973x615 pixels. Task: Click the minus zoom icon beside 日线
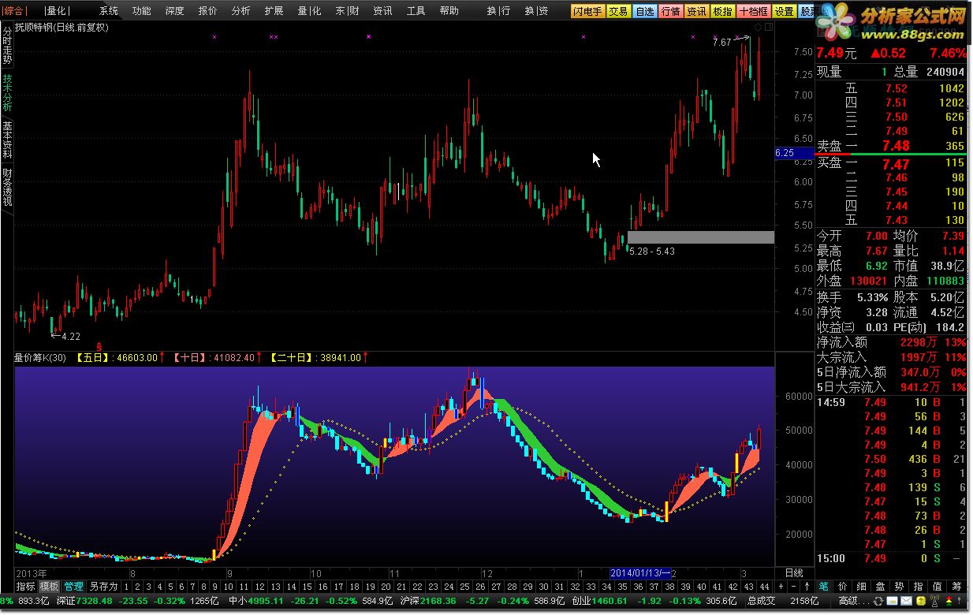point(793,587)
